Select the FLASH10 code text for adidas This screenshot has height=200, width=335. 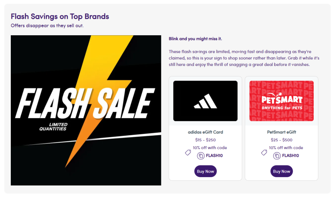pyautogui.click(x=214, y=156)
